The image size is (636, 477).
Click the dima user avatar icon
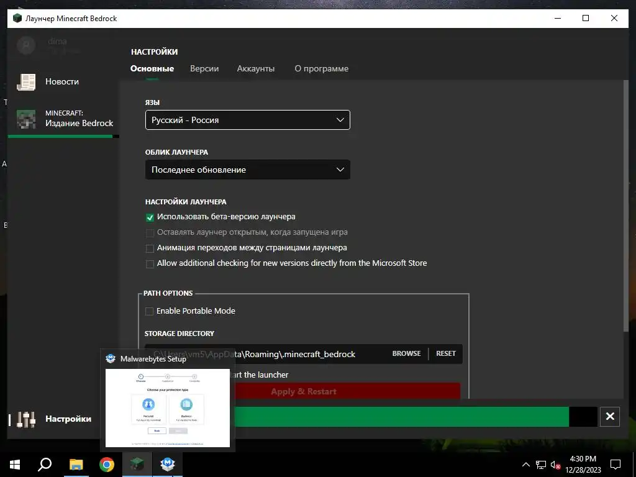click(26, 45)
